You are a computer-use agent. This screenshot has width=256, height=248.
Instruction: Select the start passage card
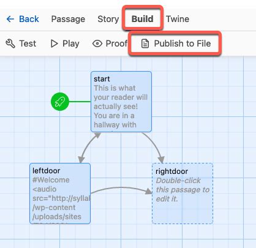pos(121,102)
